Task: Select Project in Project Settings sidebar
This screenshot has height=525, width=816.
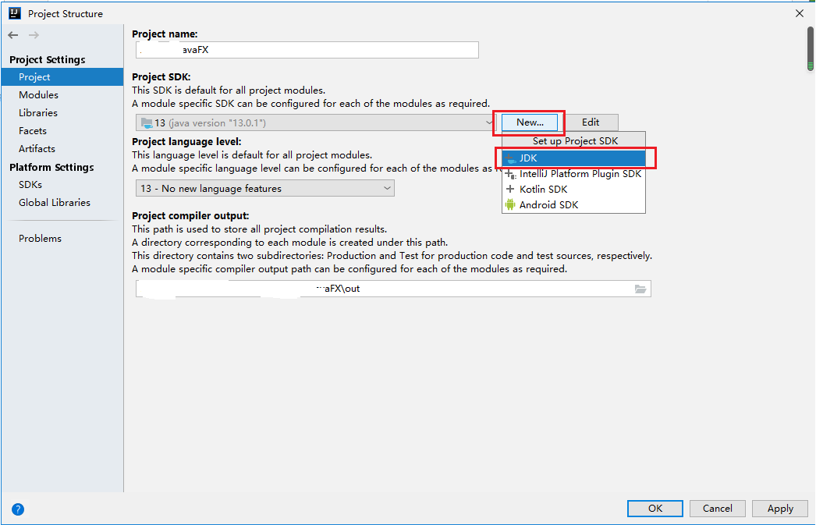Action: [x=62, y=77]
